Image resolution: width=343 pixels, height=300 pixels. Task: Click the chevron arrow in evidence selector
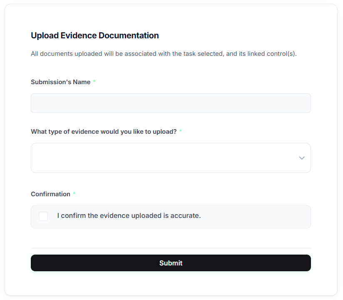pyautogui.click(x=302, y=158)
